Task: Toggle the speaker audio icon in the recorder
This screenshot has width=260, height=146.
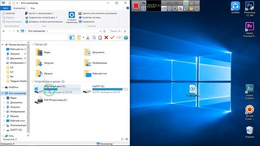Action: pos(164,9)
